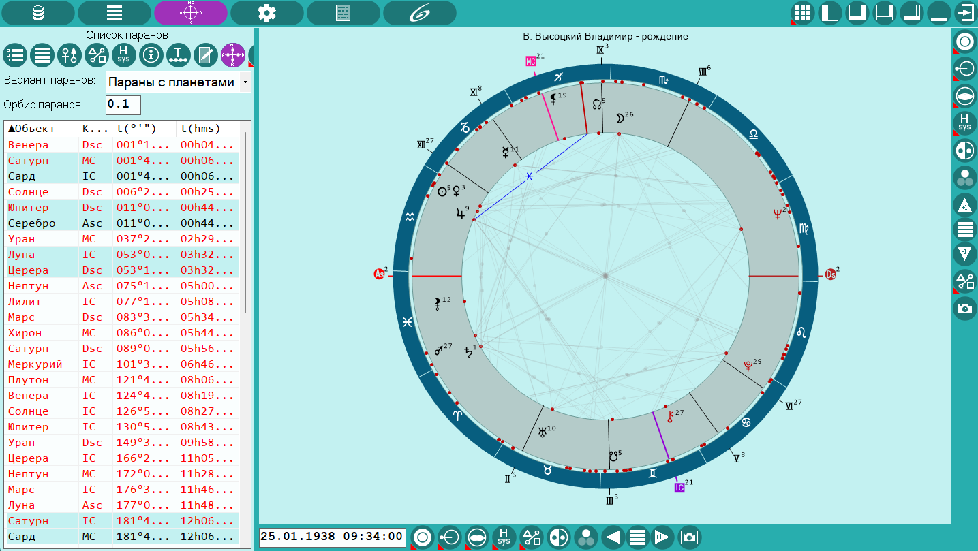Select the H sys icon in left panel

click(x=123, y=54)
